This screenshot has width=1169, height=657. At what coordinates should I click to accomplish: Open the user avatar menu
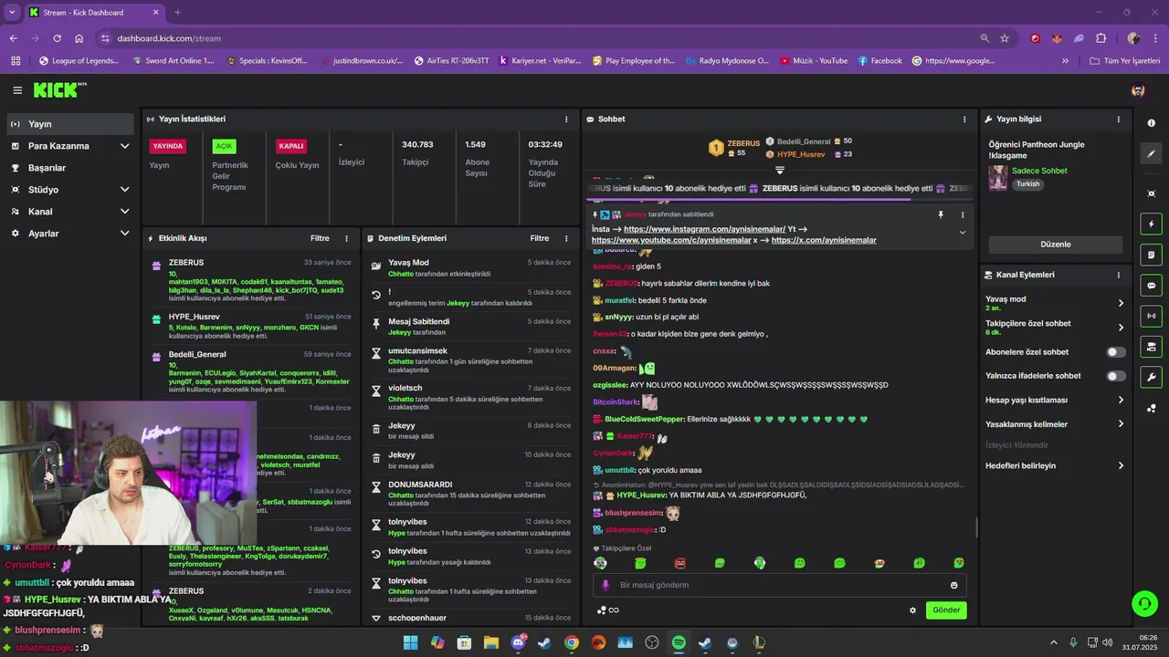(x=1138, y=90)
